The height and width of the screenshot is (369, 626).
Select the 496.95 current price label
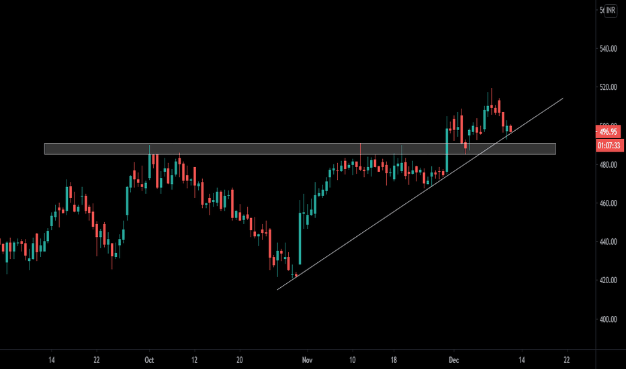(608, 131)
